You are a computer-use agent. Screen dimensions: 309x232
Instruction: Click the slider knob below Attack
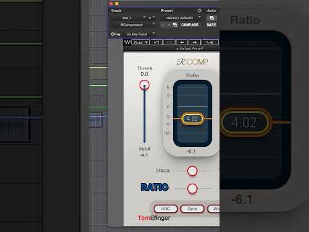click(192, 188)
